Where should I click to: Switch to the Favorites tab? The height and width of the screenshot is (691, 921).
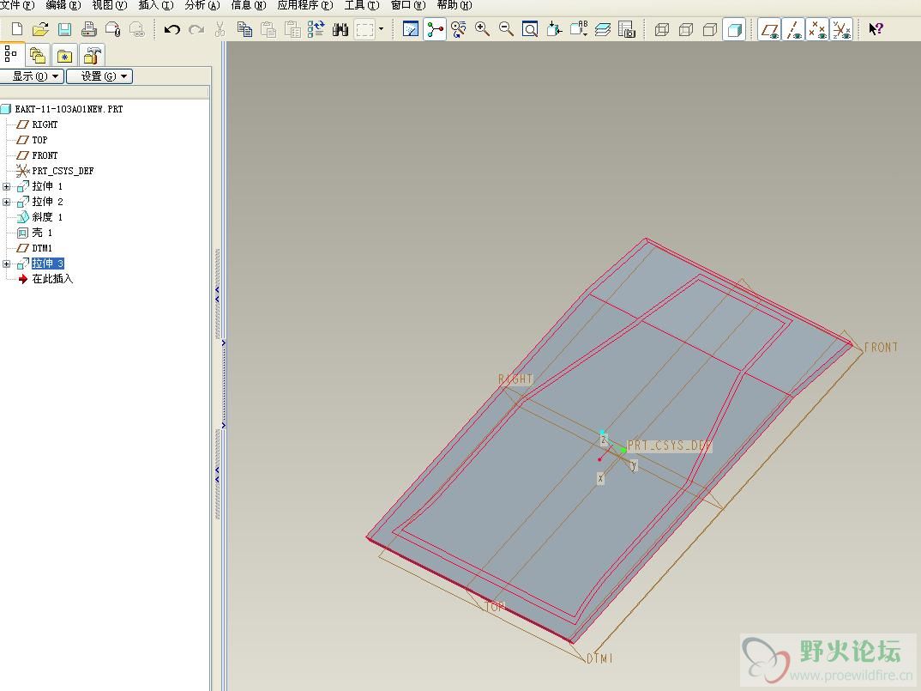[x=64, y=55]
